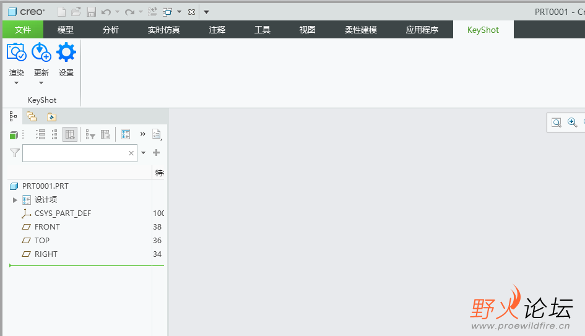
Task: Switch to the 分析 ribbon tab
Action: [x=110, y=30]
